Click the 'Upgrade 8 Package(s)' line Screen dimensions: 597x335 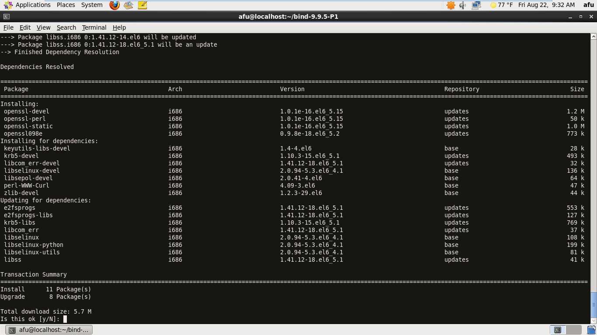pos(46,297)
